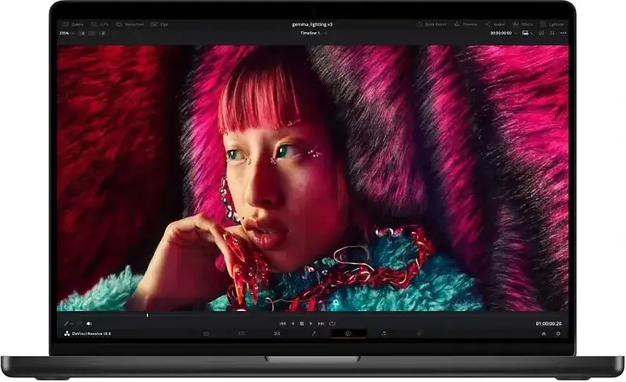Stop playback with the stop button
Viewport: 626px width, 382px height.
pyautogui.click(x=302, y=323)
